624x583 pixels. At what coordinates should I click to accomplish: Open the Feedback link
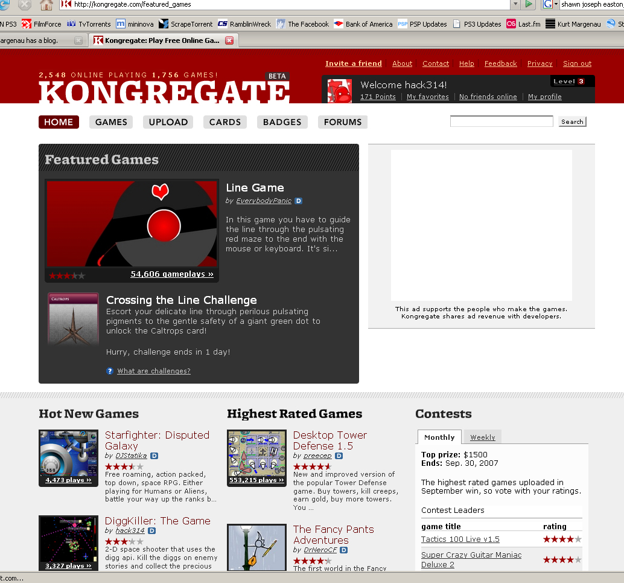501,63
